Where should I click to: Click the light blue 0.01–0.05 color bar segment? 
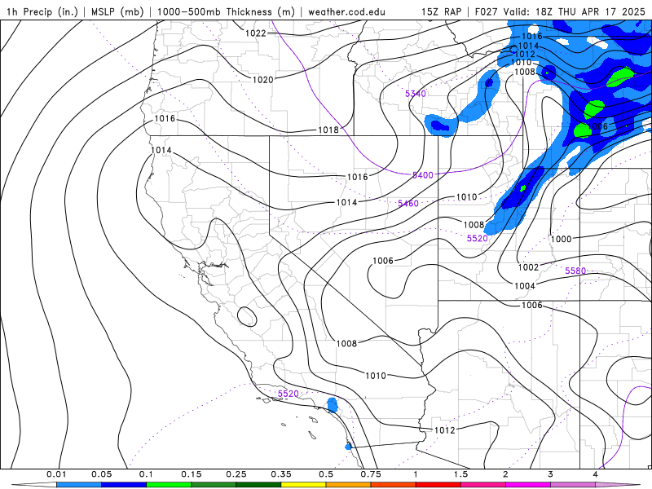pyautogui.click(x=79, y=484)
